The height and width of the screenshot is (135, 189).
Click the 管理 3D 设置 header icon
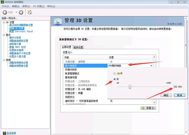coord(58,21)
